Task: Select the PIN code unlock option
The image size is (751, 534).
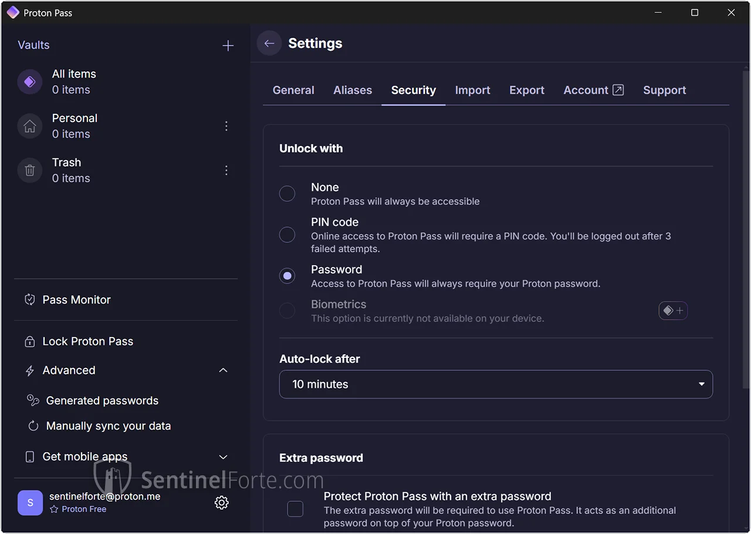Action: click(287, 235)
